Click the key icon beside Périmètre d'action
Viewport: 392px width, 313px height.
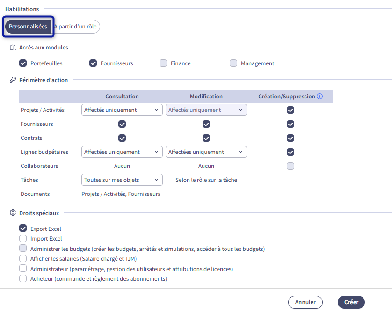(x=13, y=80)
